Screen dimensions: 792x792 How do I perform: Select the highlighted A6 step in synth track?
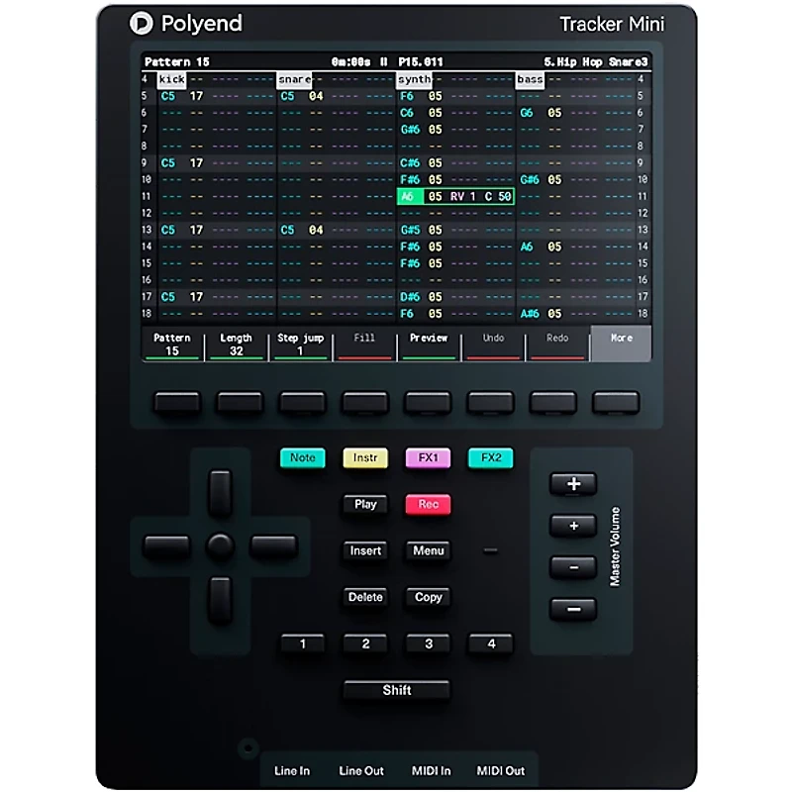408,197
